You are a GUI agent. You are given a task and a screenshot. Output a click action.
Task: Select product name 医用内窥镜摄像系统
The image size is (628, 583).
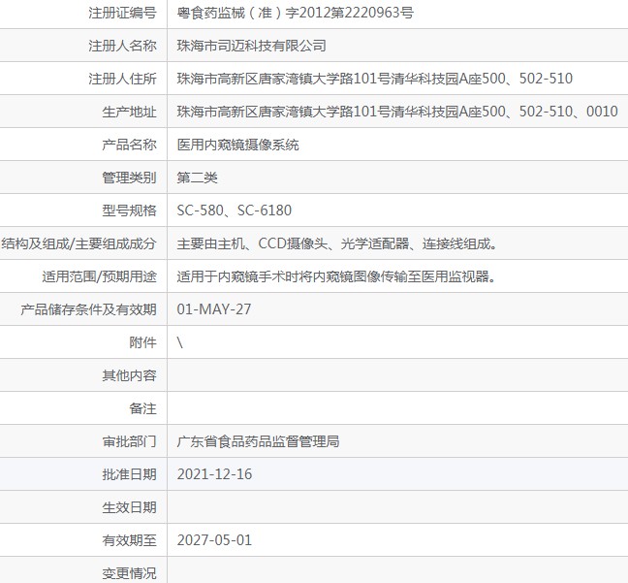coord(237,145)
